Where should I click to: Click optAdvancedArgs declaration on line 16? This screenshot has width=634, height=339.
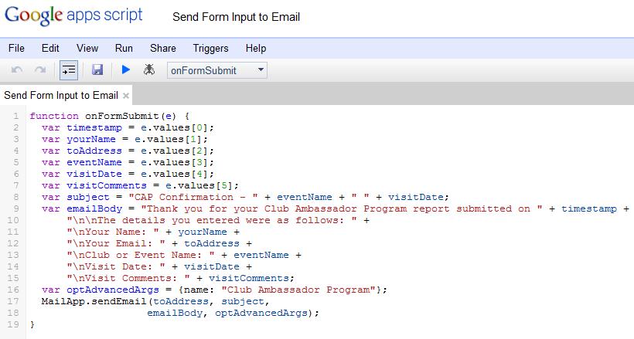(x=113, y=290)
